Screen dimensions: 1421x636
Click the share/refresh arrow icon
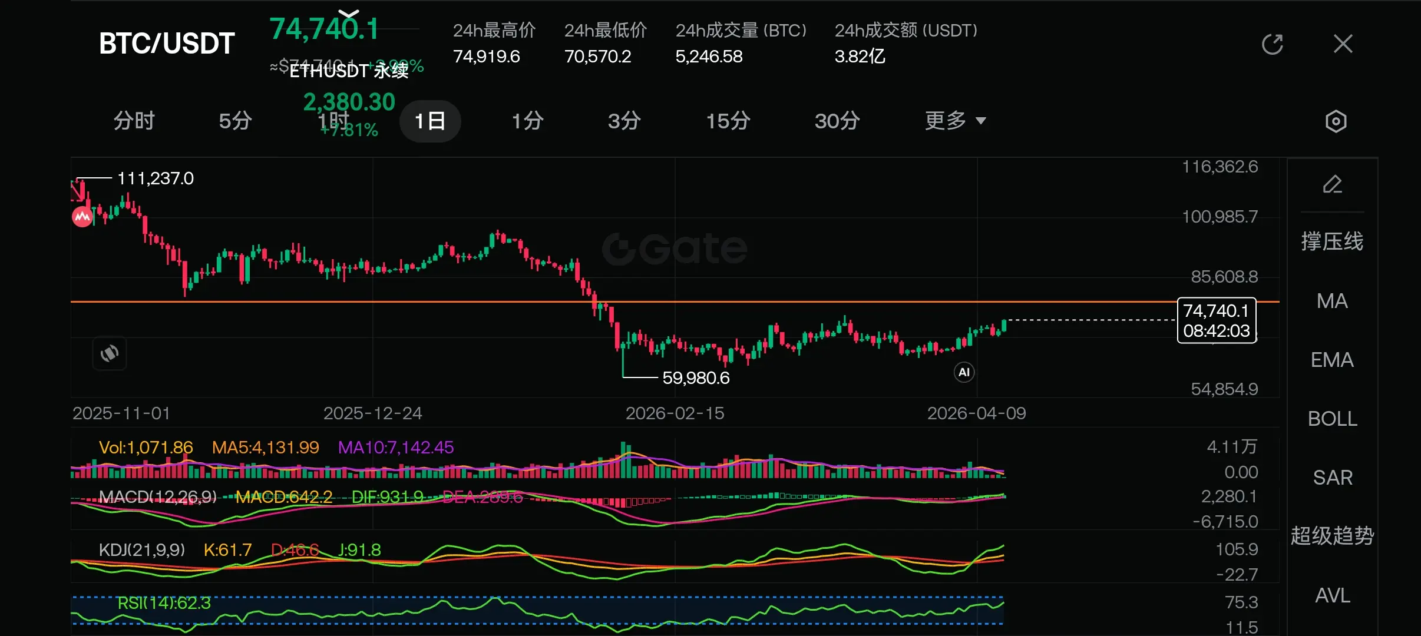(1272, 44)
